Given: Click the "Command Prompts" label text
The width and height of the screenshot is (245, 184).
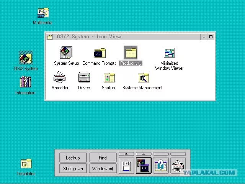Looking at the screenshot, I should pyautogui.click(x=99, y=63).
